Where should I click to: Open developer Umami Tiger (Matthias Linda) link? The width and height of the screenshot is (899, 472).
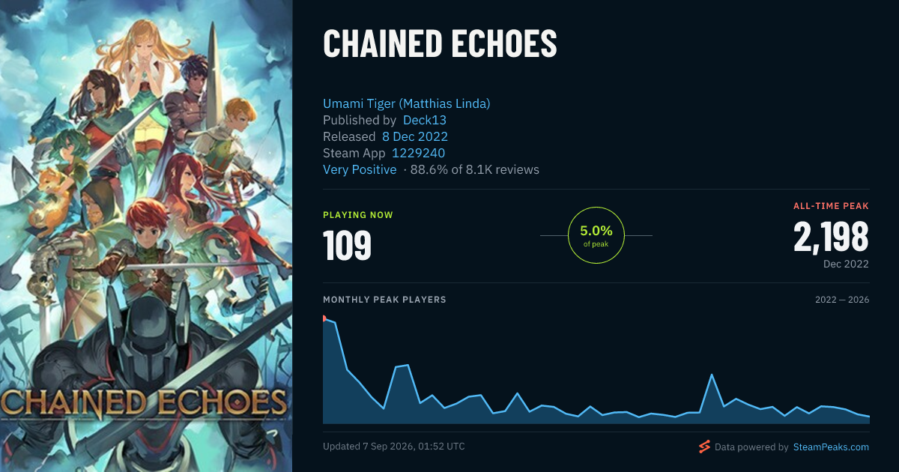click(x=407, y=103)
